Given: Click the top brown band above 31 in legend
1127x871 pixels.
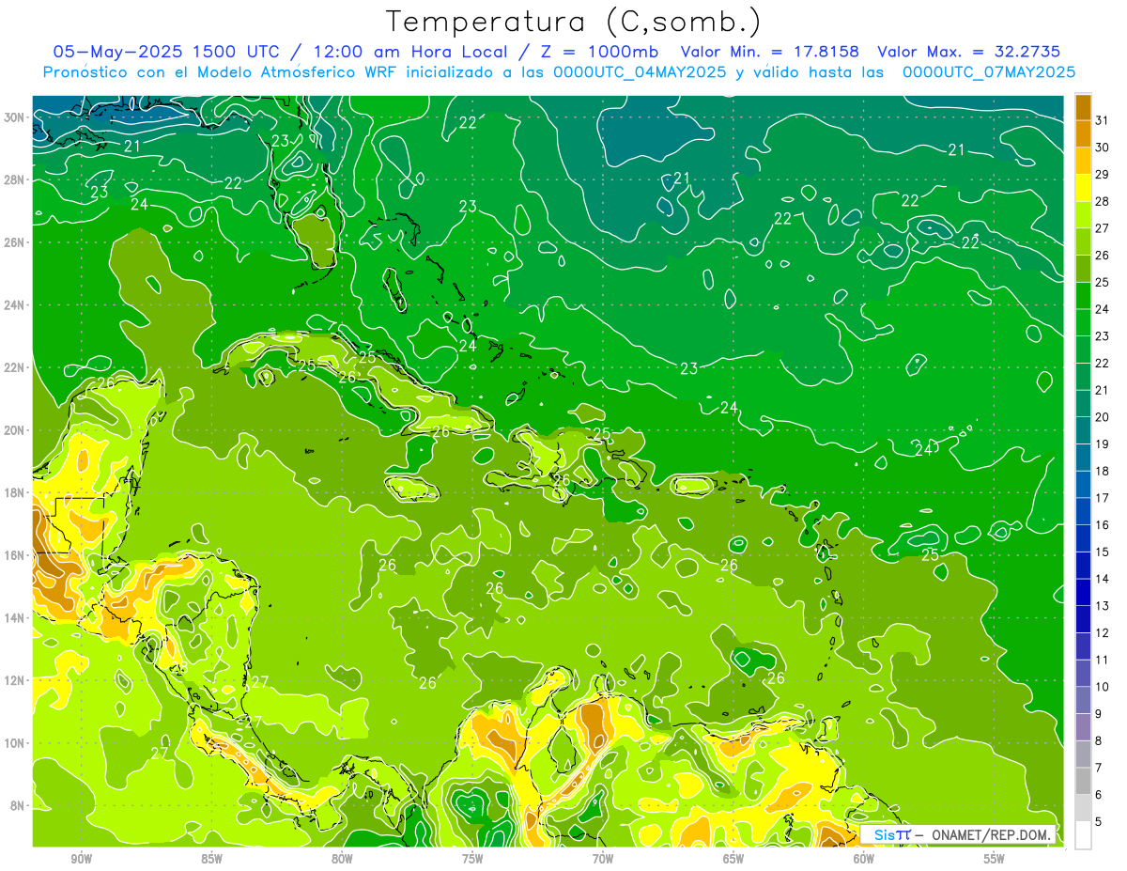Looking at the screenshot, I should (1083, 107).
